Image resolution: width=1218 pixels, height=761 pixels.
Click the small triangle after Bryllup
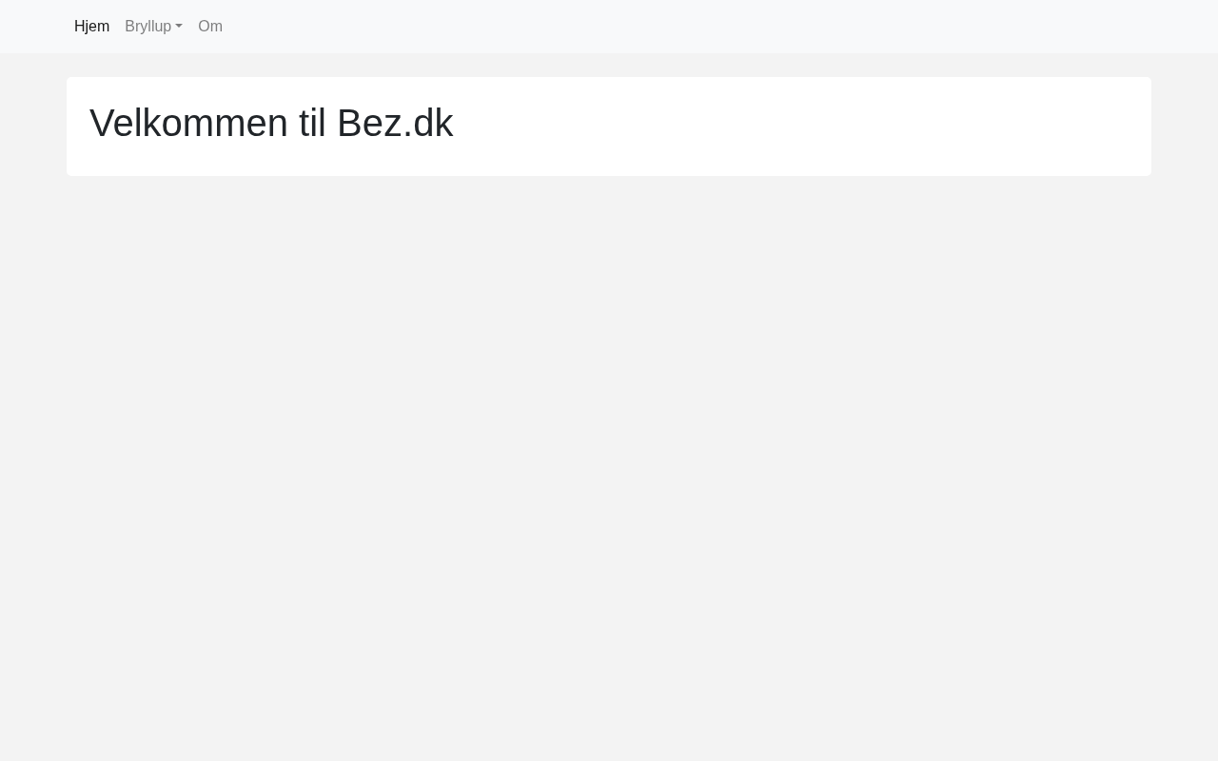tap(179, 27)
